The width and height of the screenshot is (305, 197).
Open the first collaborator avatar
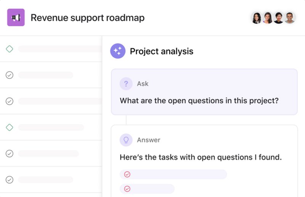tap(256, 18)
